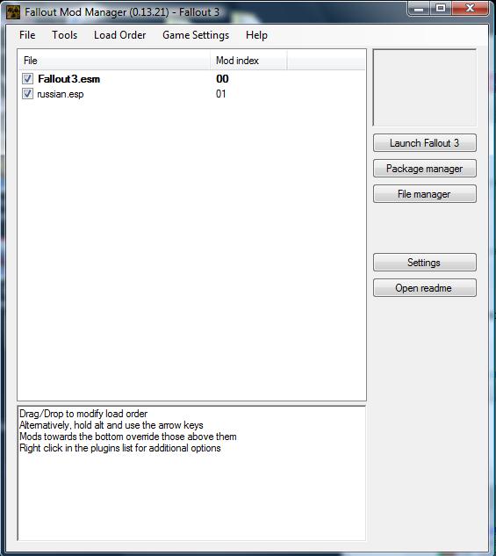The height and width of the screenshot is (556, 496).
Task: Uncheck the Fallout3.esm plugin checkbox
Action: pyautogui.click(x=27, y=79)
